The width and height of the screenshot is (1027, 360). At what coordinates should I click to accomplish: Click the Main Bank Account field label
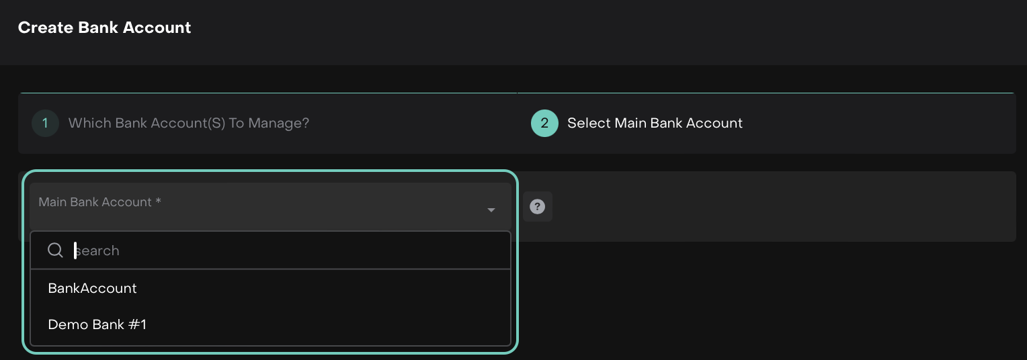pos(95,202)
